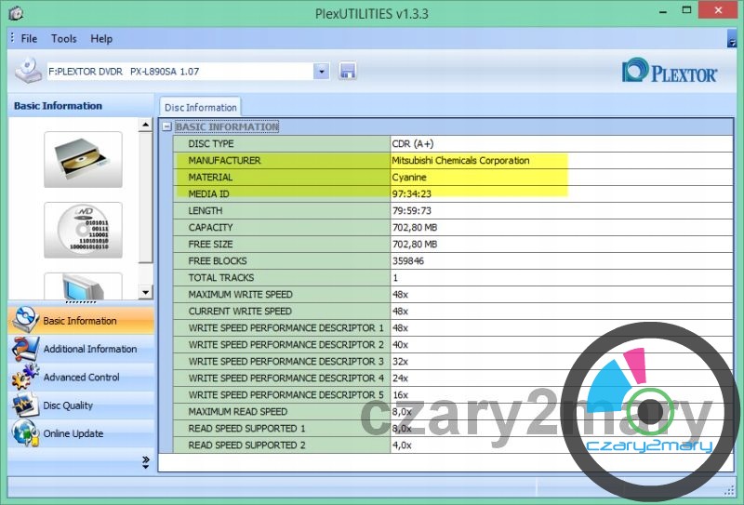Open the File menu
The image size is (744, 505).
click(x=29, y=39)
